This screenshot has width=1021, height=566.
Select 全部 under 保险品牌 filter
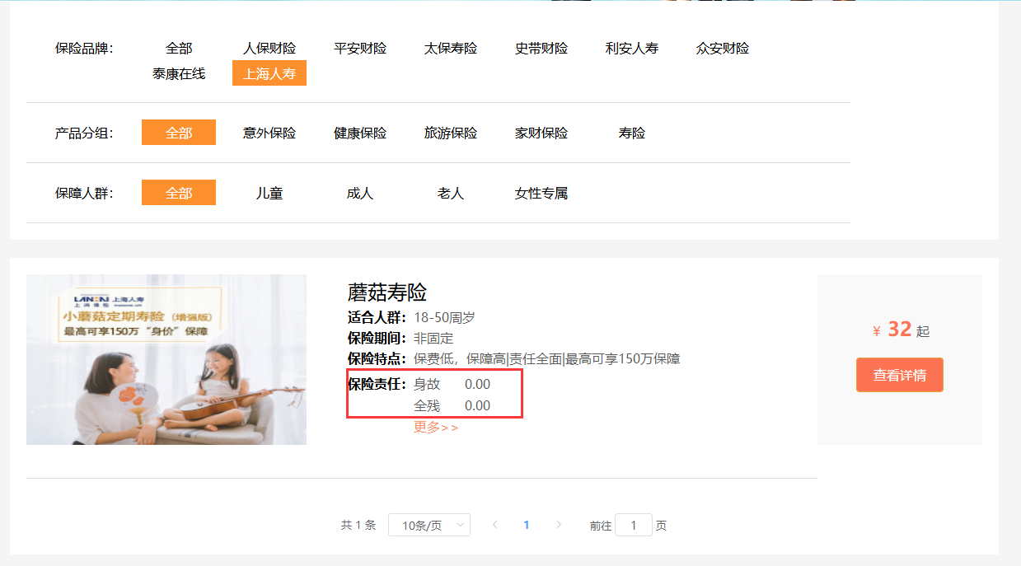179,49
